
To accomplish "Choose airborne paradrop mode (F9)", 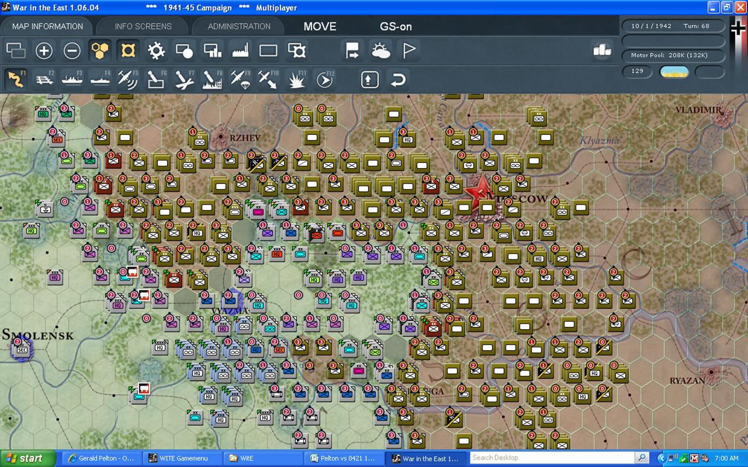I will (x=240, y=79).
